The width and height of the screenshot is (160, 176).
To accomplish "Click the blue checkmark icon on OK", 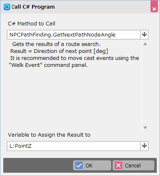I will (79, 165).
